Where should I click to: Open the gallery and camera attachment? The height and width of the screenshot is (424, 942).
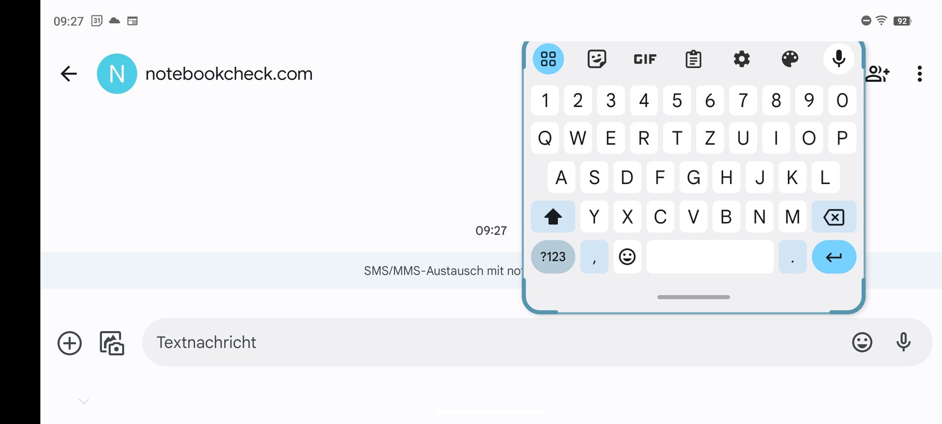point(112,343)
